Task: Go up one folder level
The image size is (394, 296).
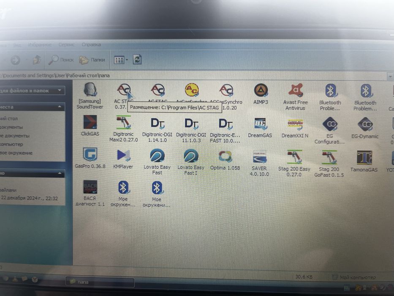Action: [37, 60]
